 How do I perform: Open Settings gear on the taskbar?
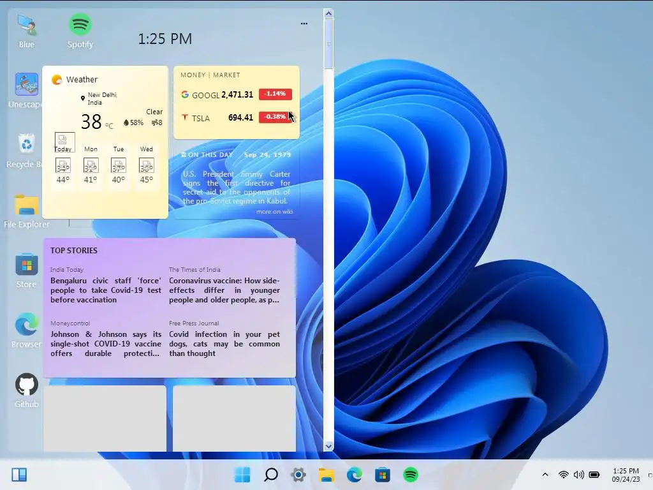298,475
